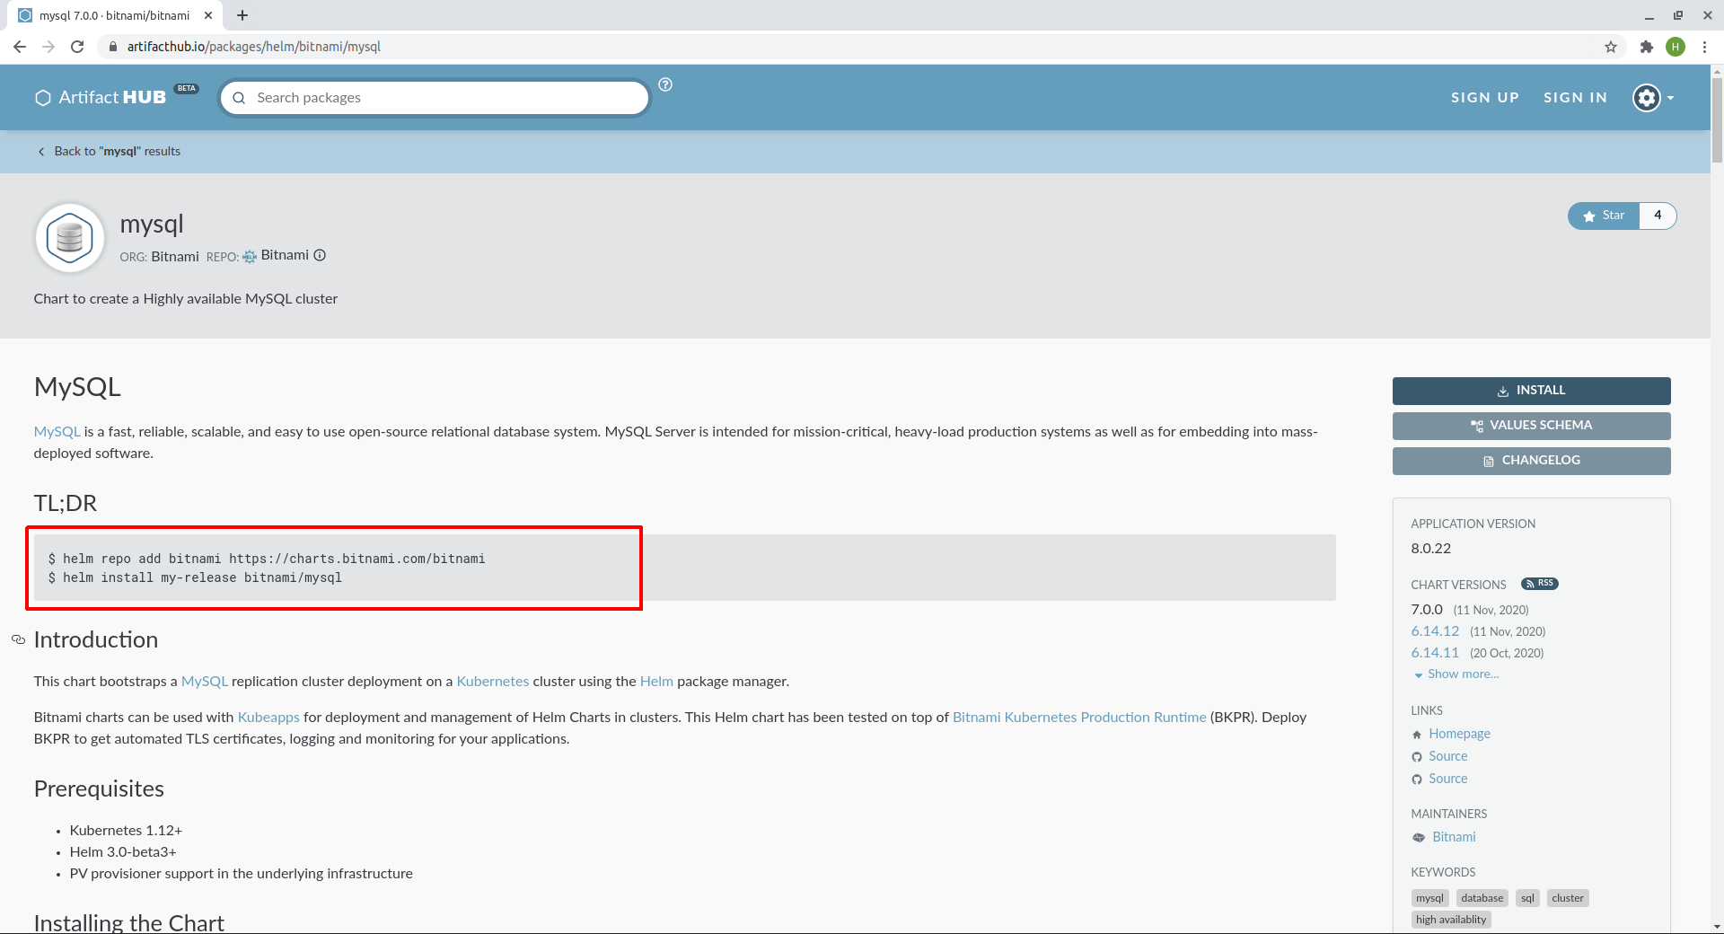This screenshot has width=1724, height=934.
Task: Click the star count badge 4
Action: [x=1658, y=216]
